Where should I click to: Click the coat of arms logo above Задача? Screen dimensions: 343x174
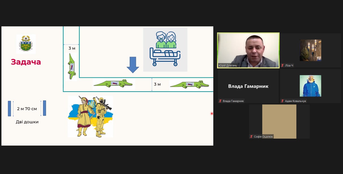click(26, 44)
